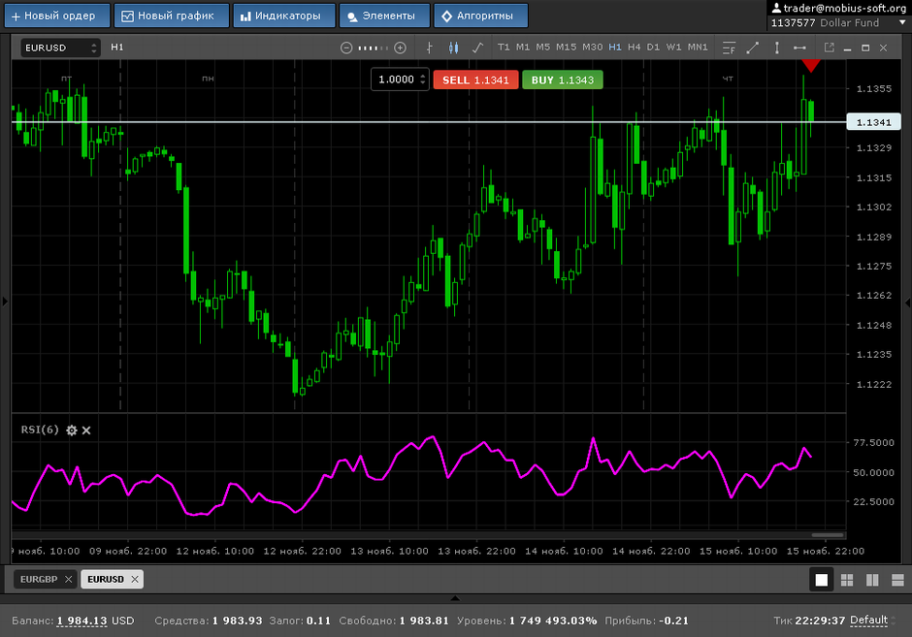912x637 pixels.
Task: Detach chart into separate window
Action: point(830,48)
